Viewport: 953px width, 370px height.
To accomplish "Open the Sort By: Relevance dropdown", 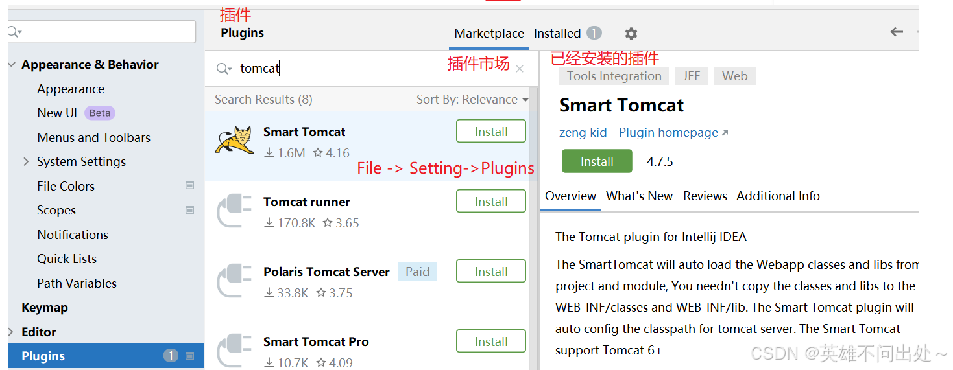I will pos(472,99).
